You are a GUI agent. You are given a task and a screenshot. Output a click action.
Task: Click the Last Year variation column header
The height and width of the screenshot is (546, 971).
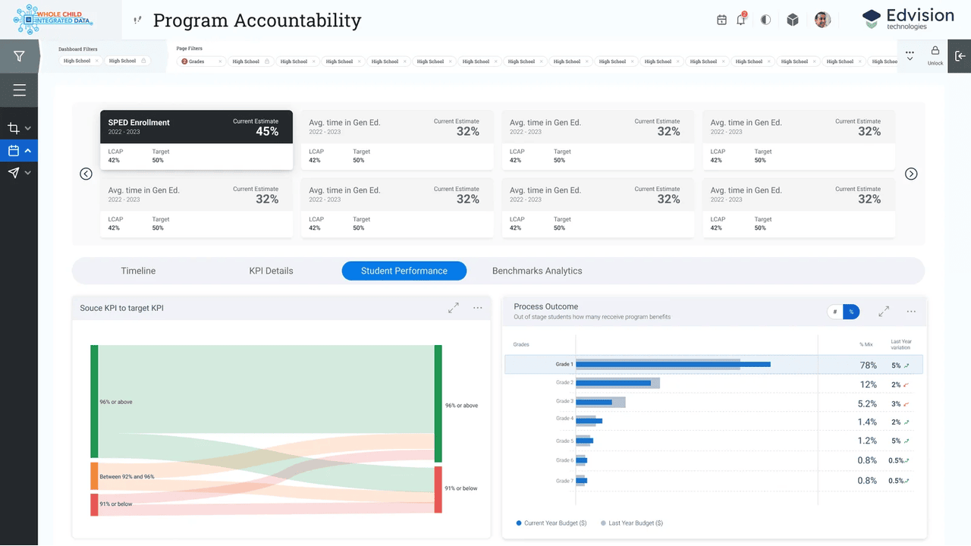(x=901, y=344)
